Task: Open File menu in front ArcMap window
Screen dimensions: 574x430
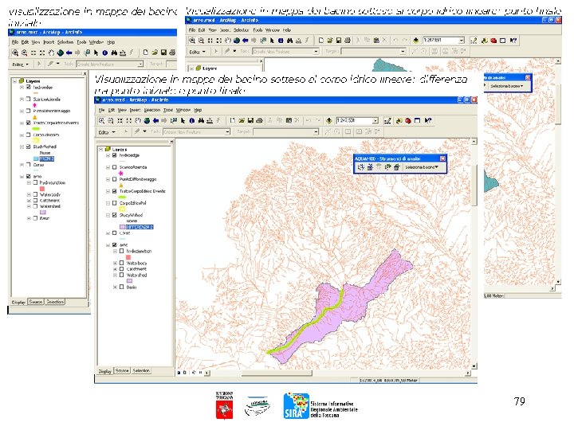Action: pyautogui.click(x=101, y=110)
